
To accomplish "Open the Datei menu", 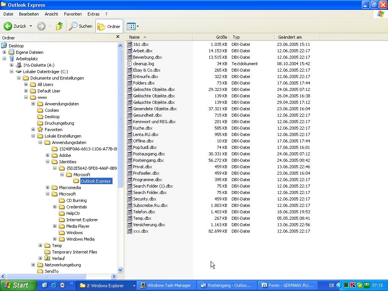I will pos(8,14).
